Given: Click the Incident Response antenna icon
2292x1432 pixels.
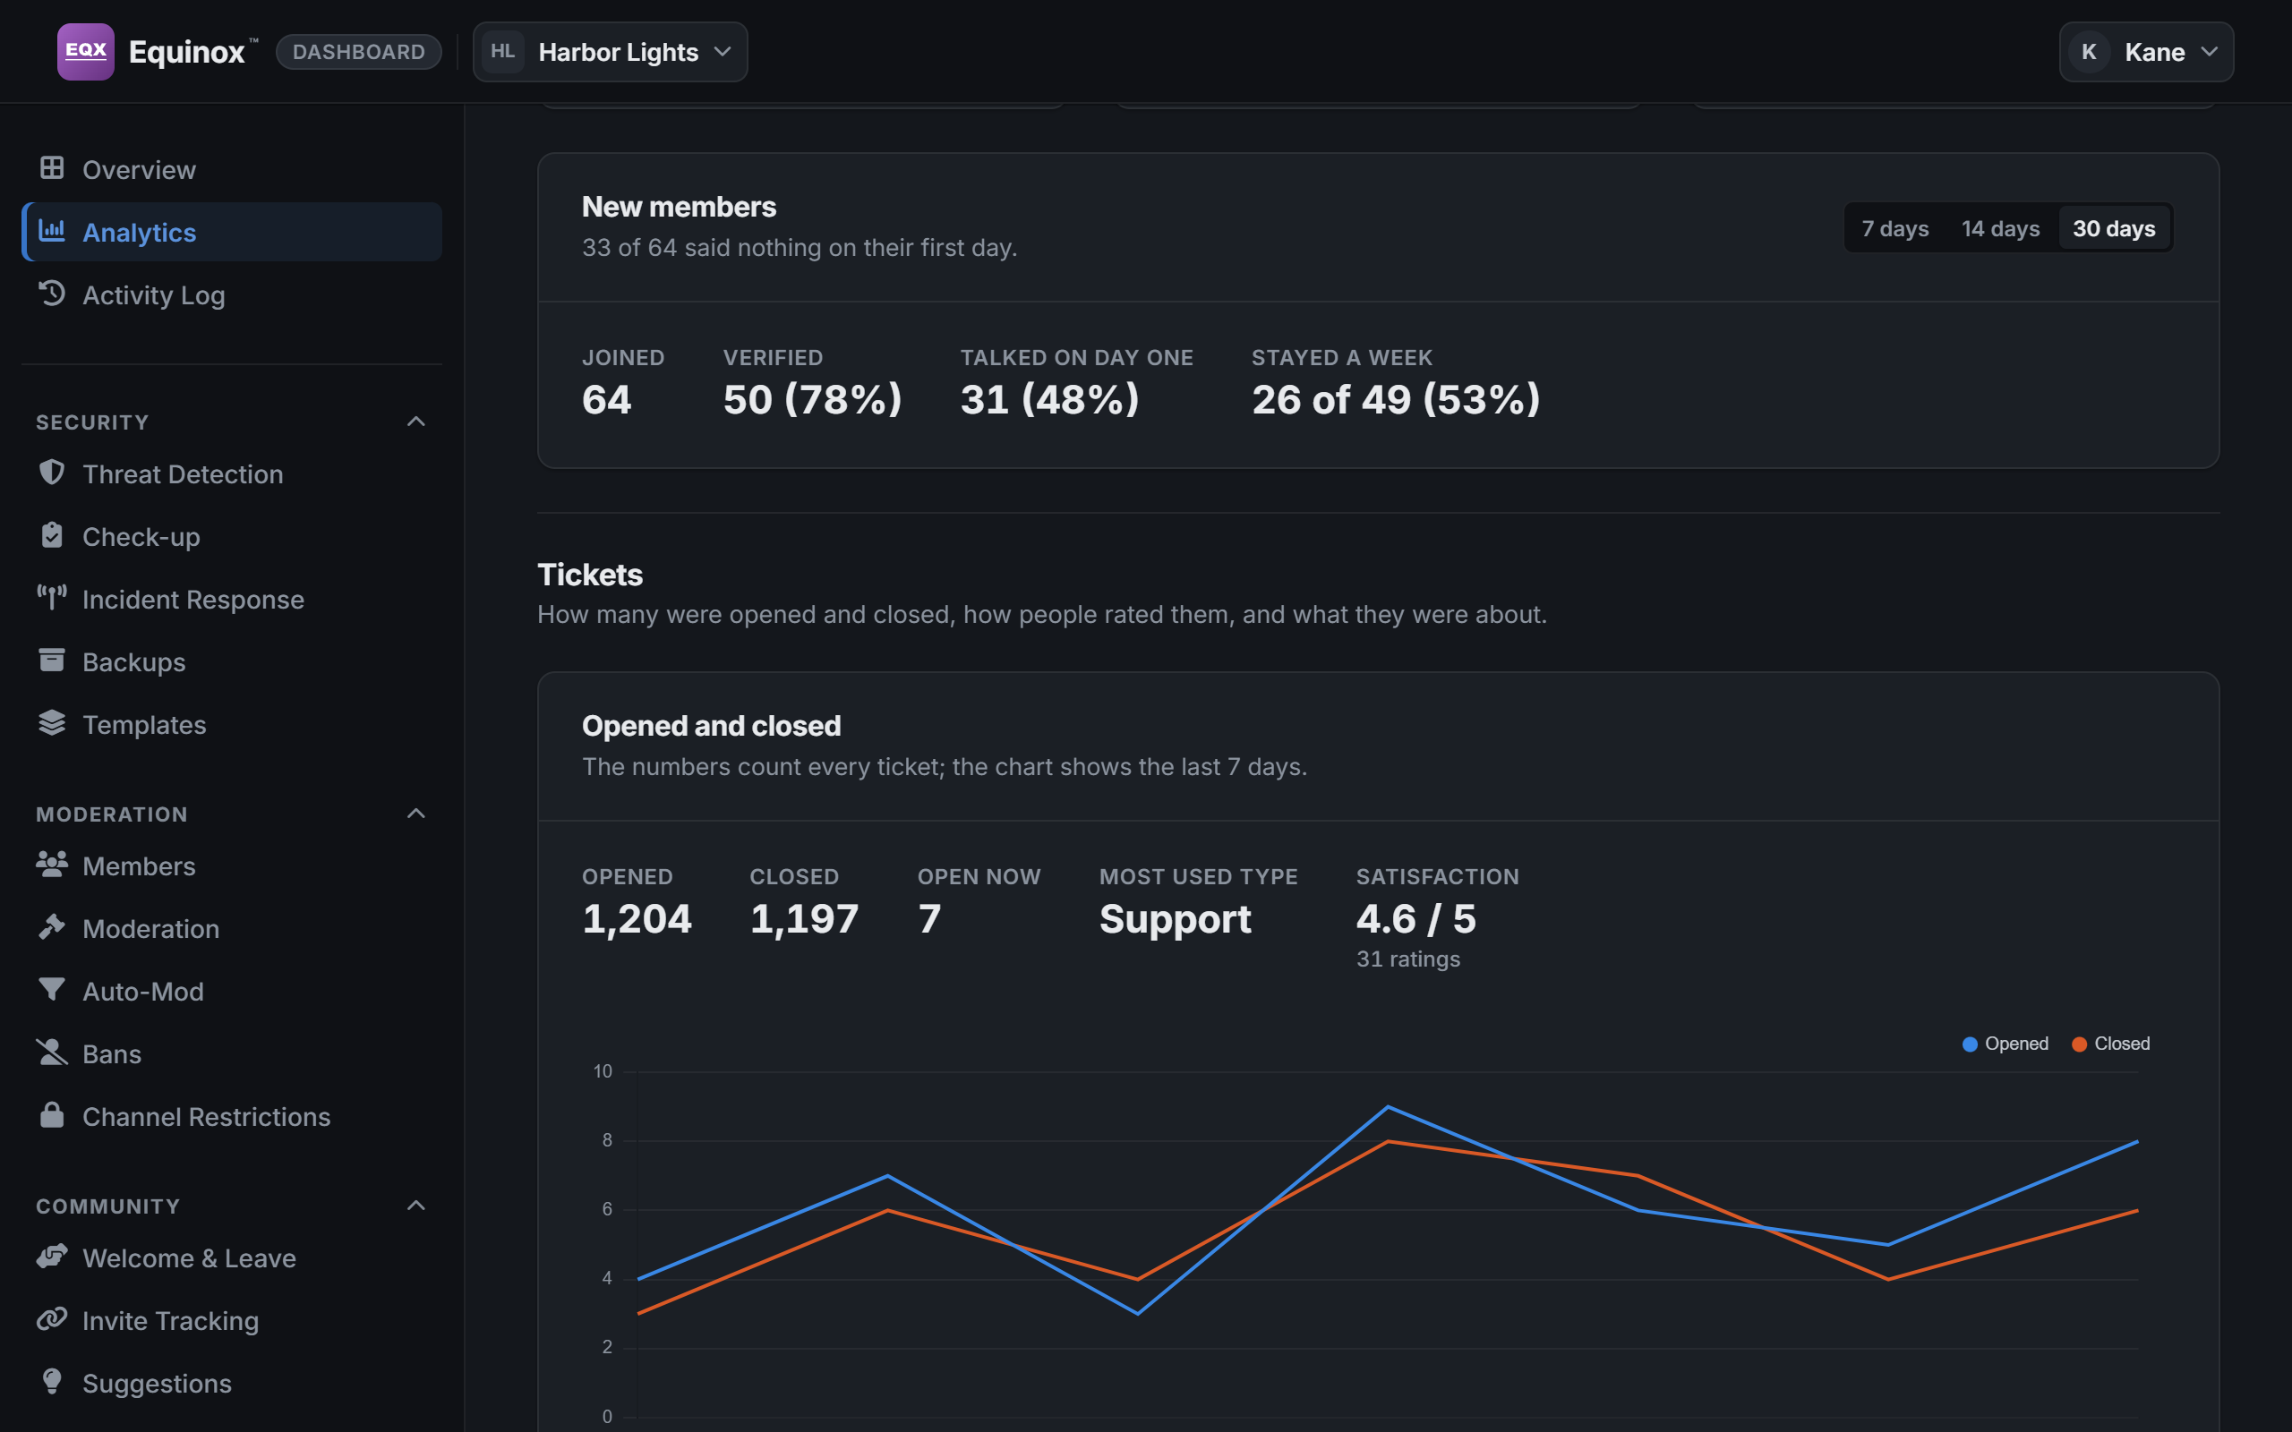Looking at the screenshot, I should [52, 598].
